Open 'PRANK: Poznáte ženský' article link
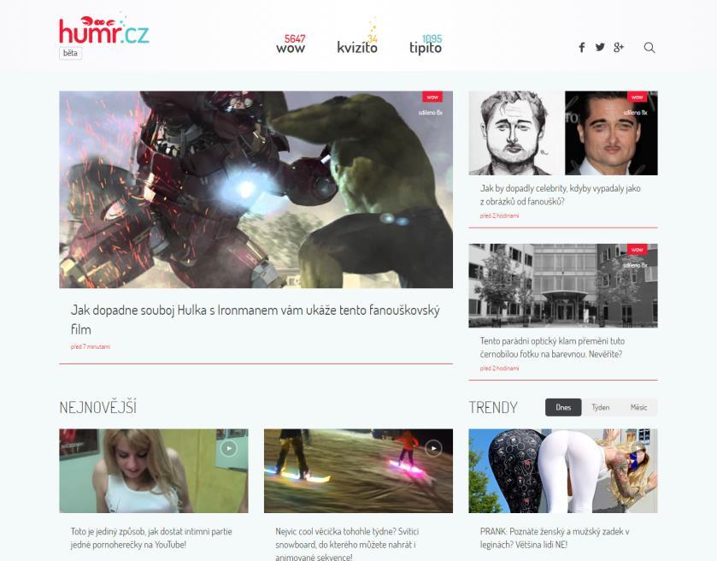The width and height of the screenshot is (717, 561). pyautogui.click(x=555, y=538)
